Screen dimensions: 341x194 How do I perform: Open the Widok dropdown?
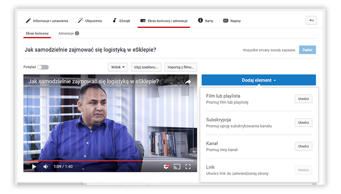(117, 67)
